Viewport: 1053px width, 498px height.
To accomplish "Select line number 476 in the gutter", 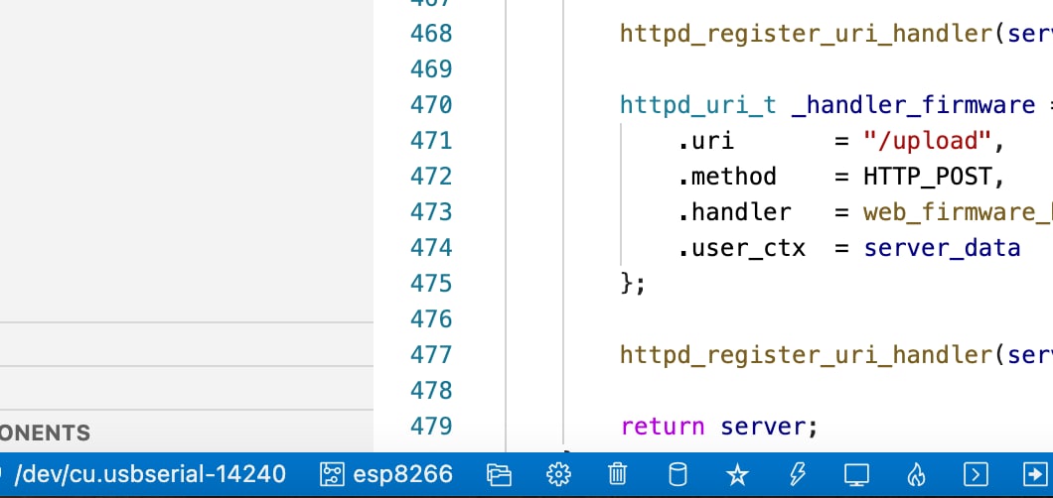I will click(431, 319).
